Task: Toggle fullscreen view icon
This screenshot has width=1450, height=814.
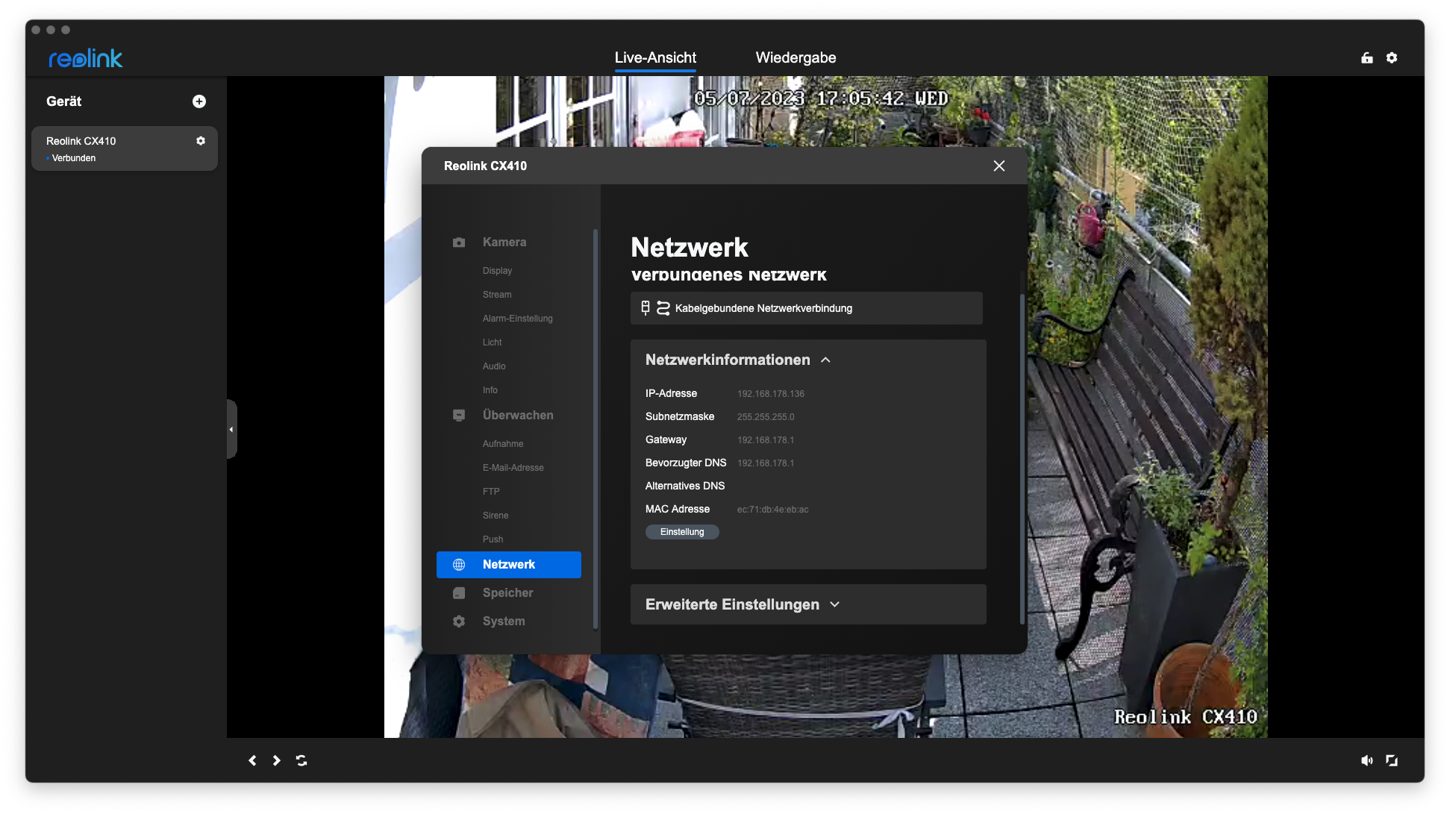Action: 1392,760
